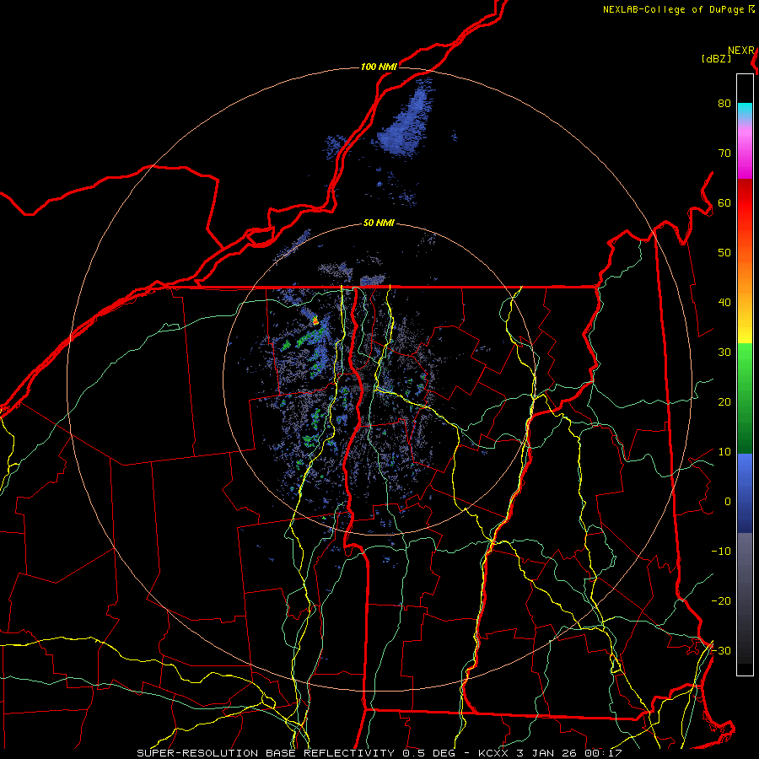This screenshot has height=759, width=759.
Task: Click the 100 NMI range ring label
Action: point(379,67)
